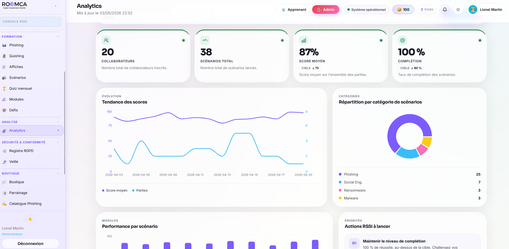Click the Parrainage gift icon
The image size is (509, 249).
pos(4,193)
